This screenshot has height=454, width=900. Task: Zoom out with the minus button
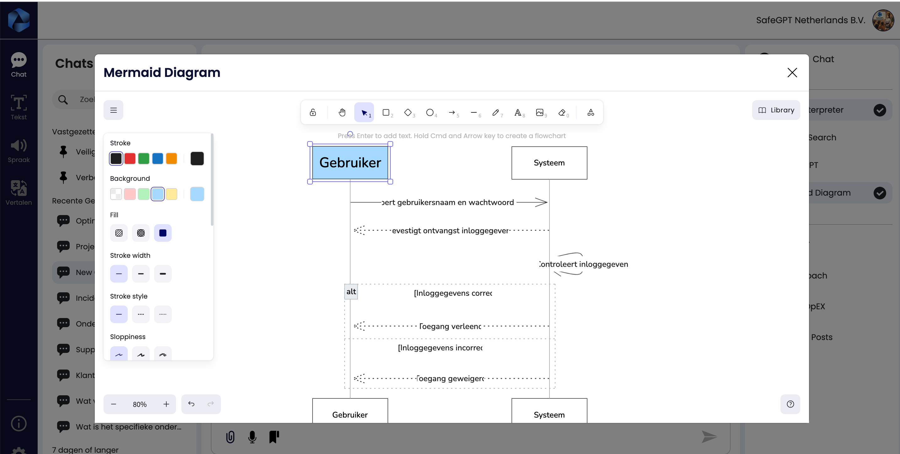point(114,404)
